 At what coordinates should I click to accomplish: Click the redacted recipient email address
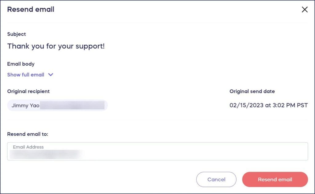72,105
